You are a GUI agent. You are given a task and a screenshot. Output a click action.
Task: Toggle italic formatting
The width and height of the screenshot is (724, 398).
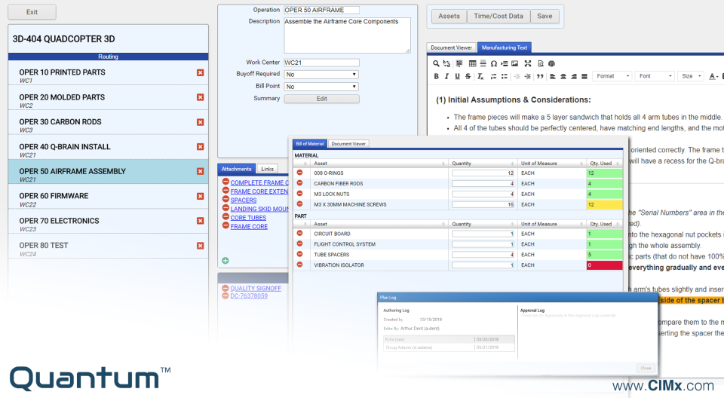pos(446,76)
